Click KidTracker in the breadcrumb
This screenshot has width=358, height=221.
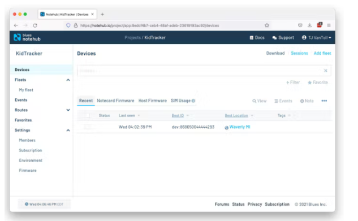[155, 38]
